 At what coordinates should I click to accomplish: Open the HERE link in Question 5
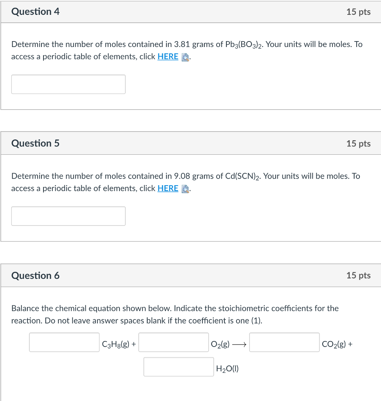point(168,188)
